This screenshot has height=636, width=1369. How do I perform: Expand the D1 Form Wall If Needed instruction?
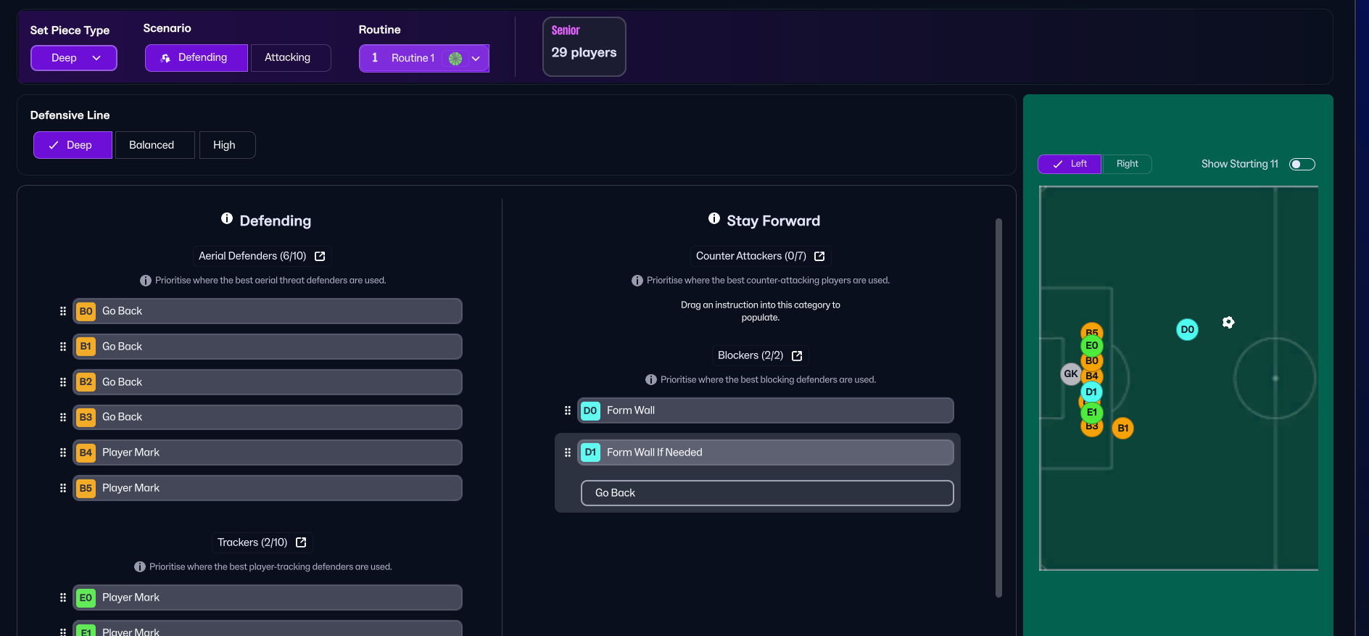[x=765, y=453]
